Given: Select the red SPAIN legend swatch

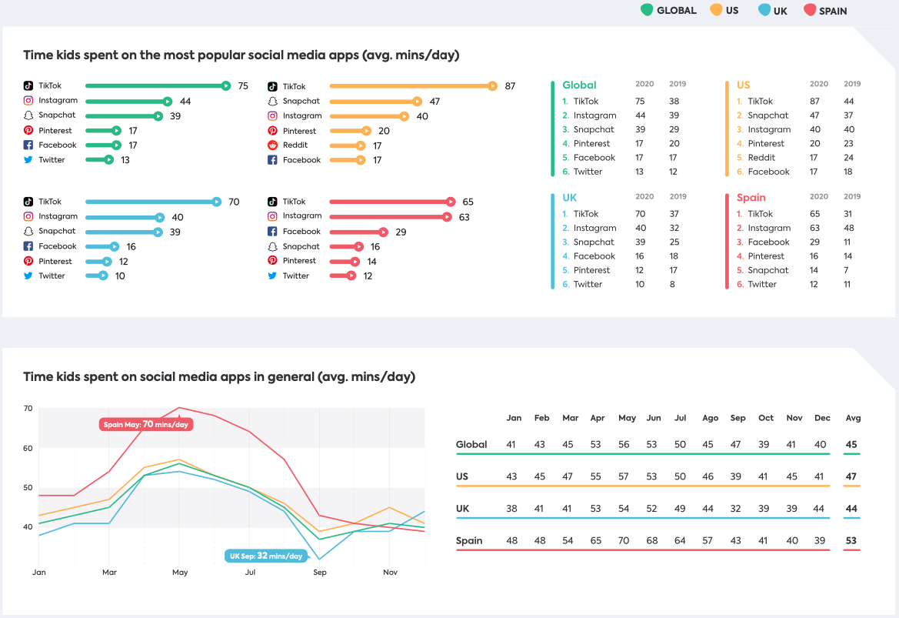Looking at the screenshot, I should pos(809,10).
